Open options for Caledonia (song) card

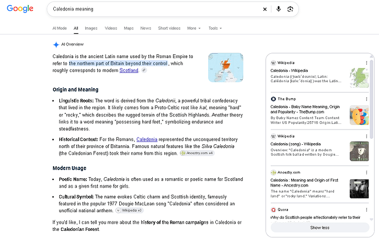366,137
